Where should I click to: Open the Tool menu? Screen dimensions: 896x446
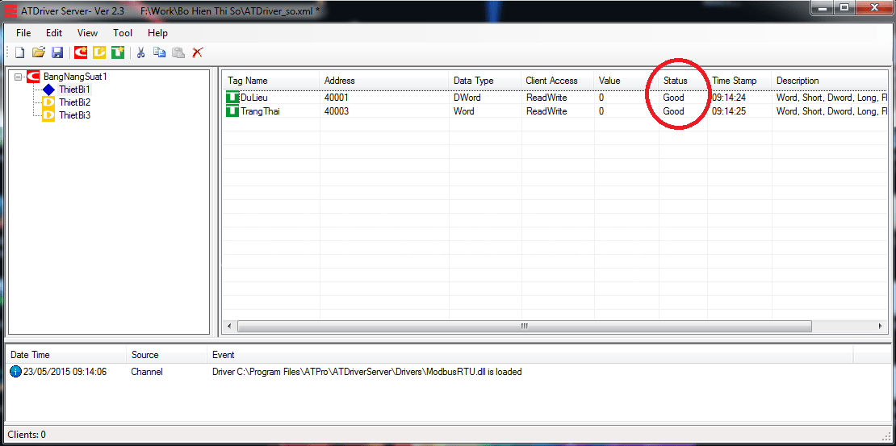(x=122, y=33)
